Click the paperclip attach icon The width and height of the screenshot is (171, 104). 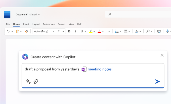(x=36, y=81)
